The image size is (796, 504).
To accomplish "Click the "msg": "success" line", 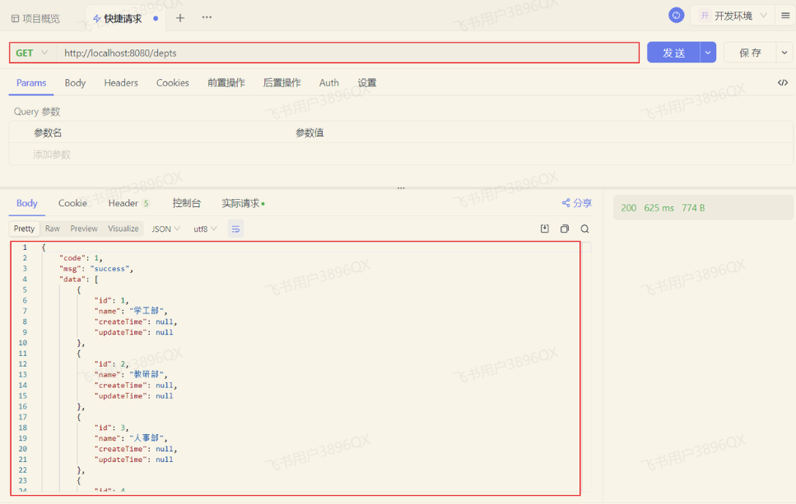I will click(96, 269).
